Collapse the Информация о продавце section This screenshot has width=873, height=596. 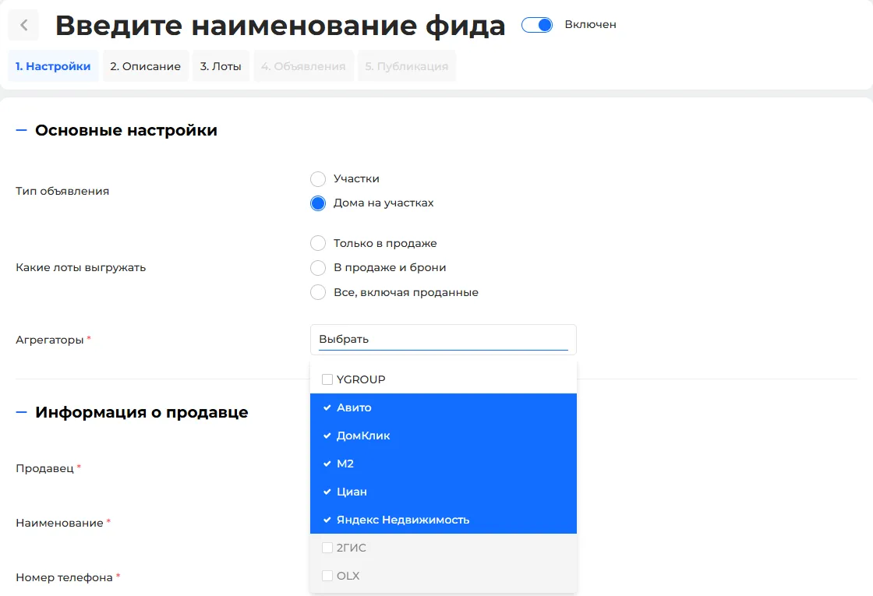pos(21,412)
